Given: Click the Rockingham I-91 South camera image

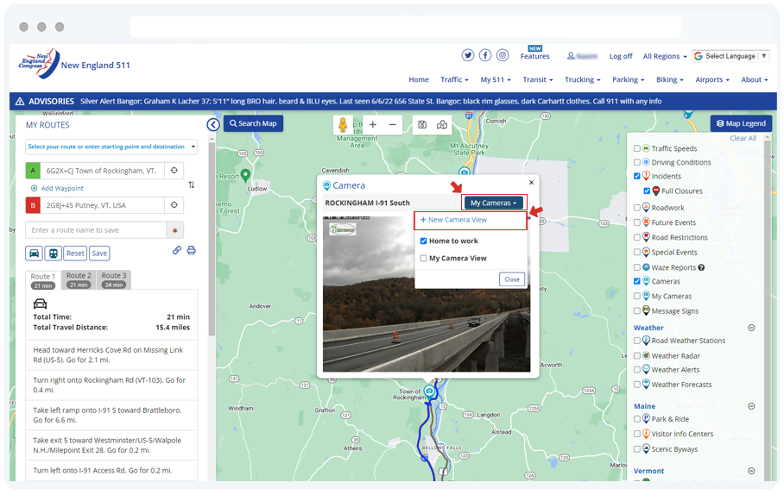Looking at the screenshot, I should [x=427, y=294].
